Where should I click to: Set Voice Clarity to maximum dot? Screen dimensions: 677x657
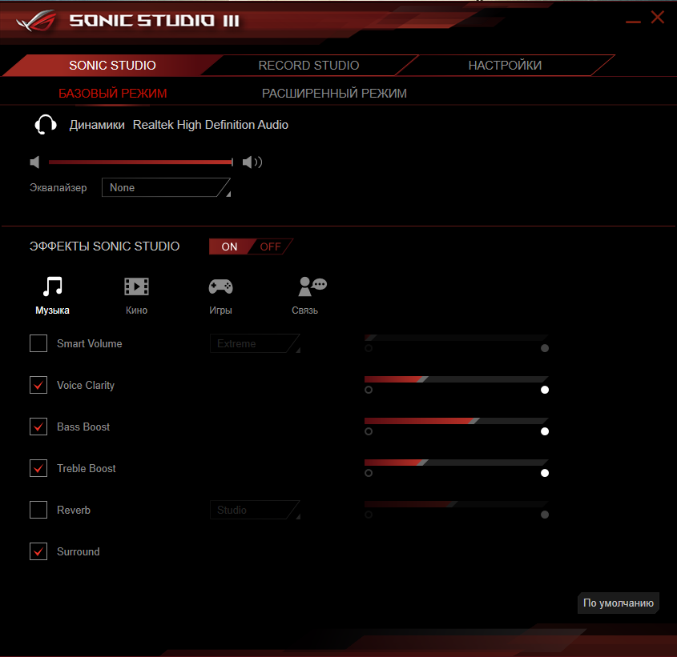(x=545, y=390)
